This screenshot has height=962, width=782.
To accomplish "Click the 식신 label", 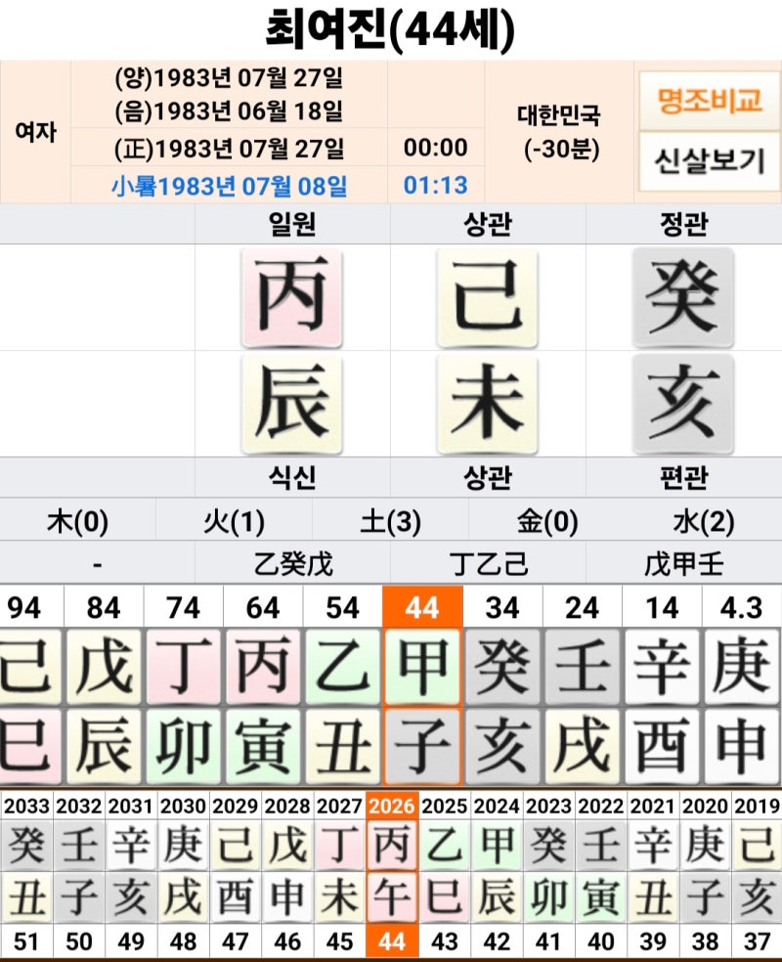I will (292, 477).
